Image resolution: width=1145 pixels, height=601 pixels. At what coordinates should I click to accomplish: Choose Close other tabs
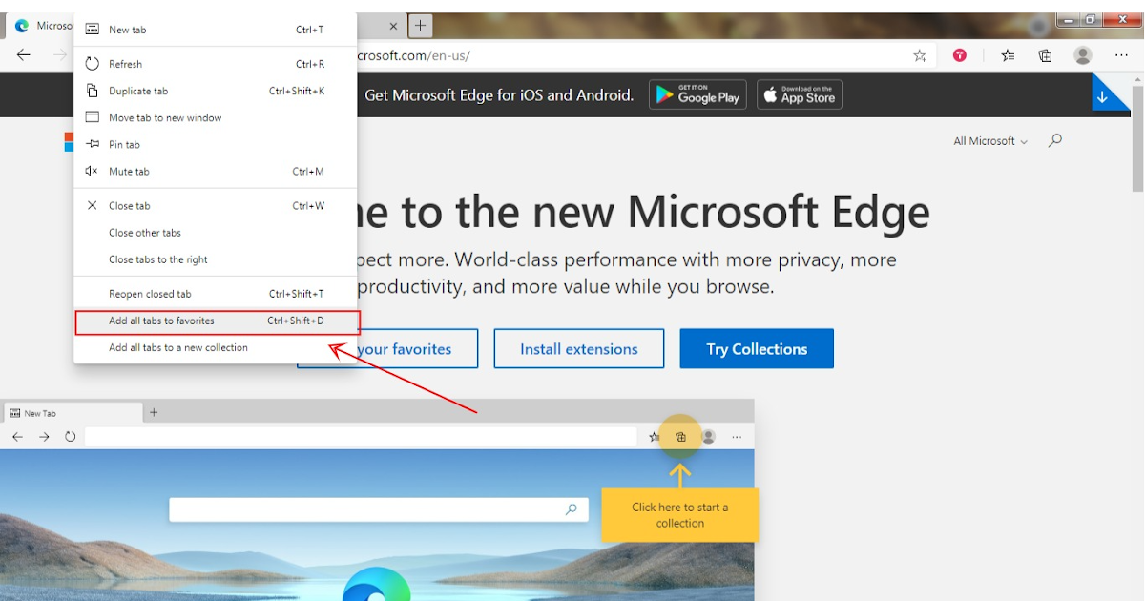tap(216, 233)
